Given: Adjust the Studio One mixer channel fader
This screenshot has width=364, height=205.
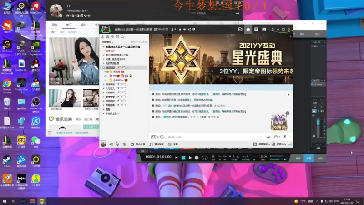Looking at the screenshot, I should pyautogui.click(x=318, y=123).
